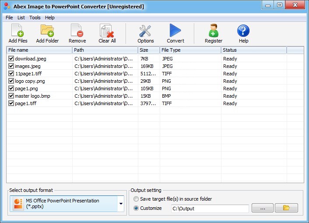Click the Add Folder toolbar icon

(x=47, y=31)
